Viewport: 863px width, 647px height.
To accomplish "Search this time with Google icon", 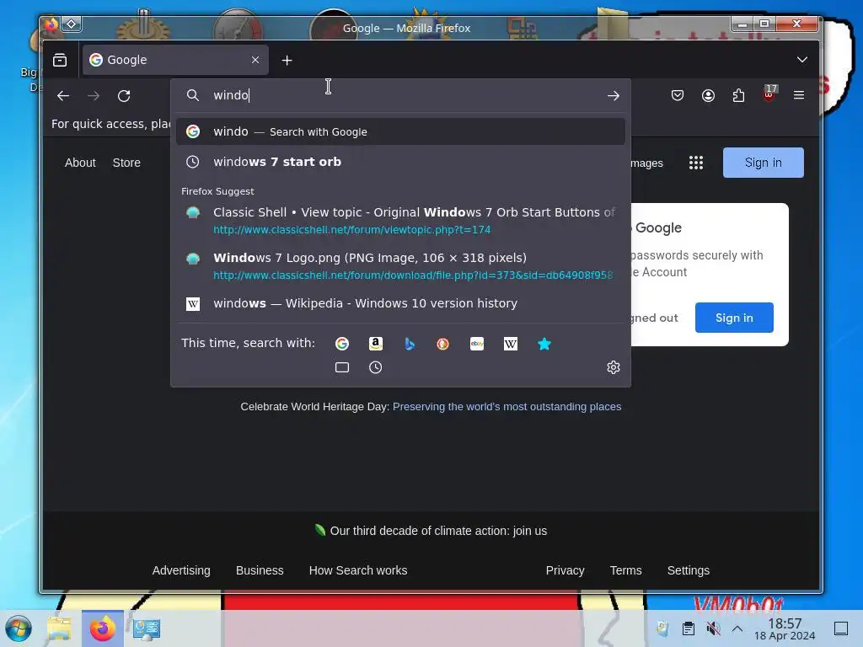I will tap(342, 344).
